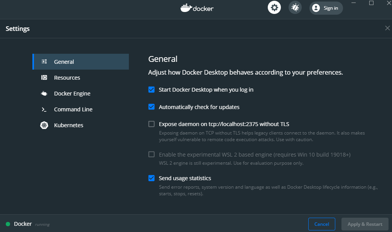Click the Apply & Restart button
Screen dimensions: 392x232
coord(365,224)
